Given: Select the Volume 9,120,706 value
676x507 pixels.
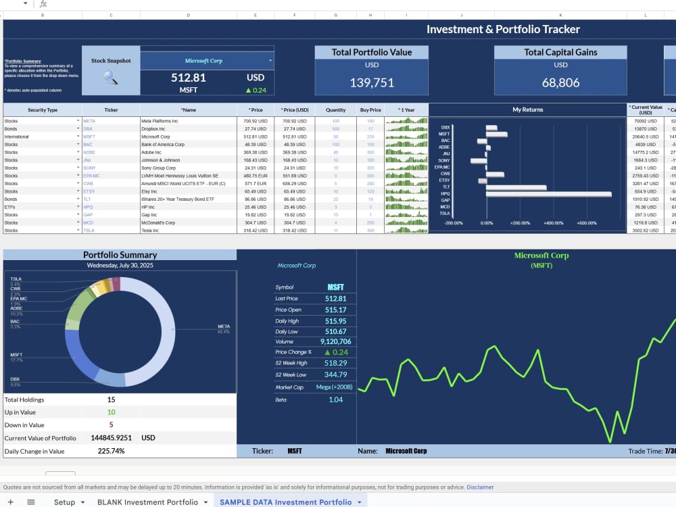Looking at the screenshot, I should (335, 341).
